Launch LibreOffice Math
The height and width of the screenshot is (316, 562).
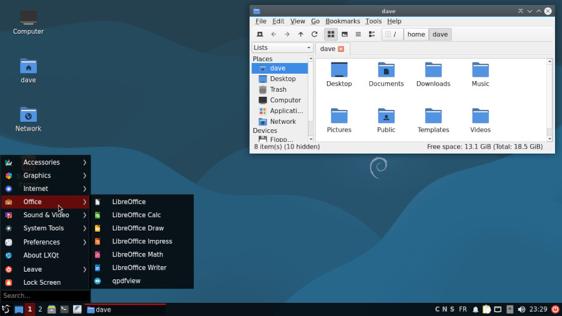[x=142, y=254]
